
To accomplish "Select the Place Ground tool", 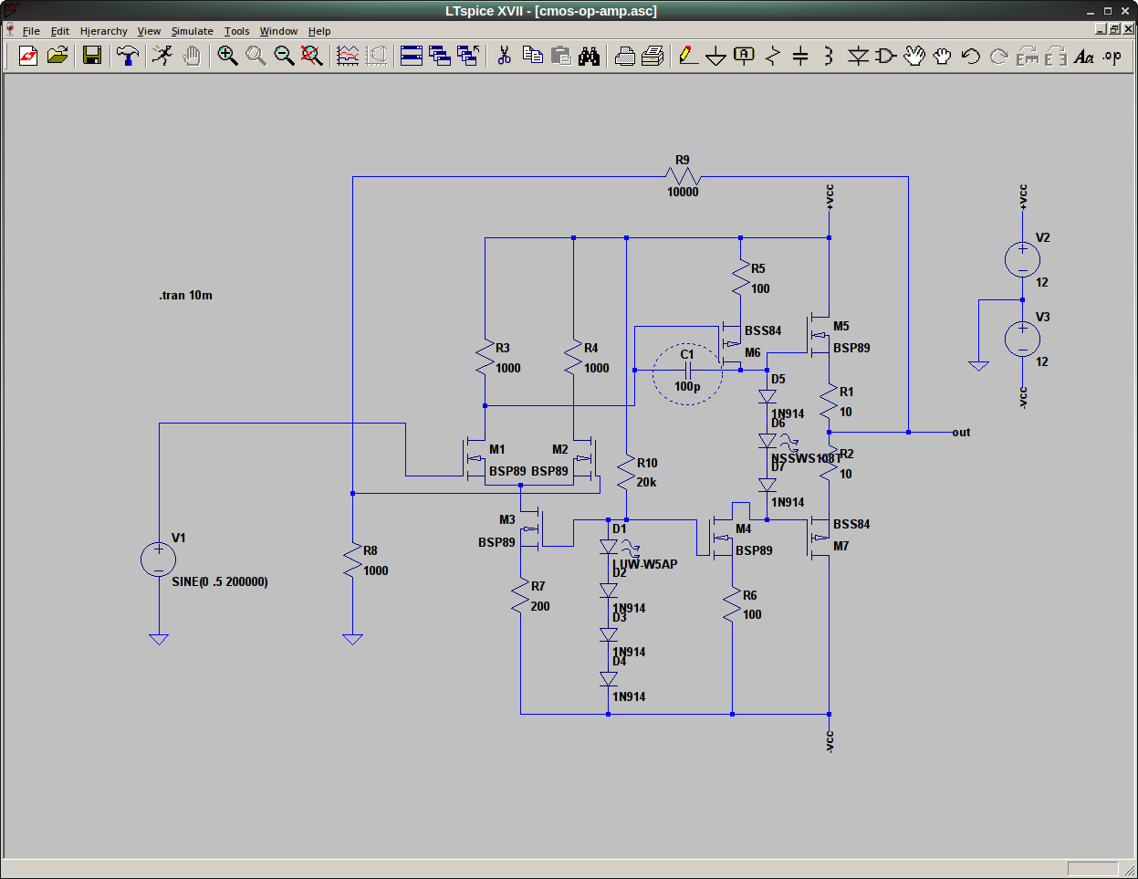I will 716,56.
